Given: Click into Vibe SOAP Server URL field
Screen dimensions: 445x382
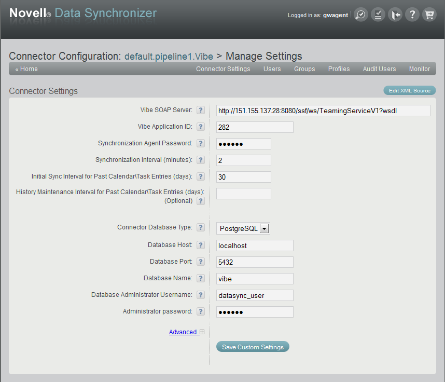Looking at the screenshot, I should [323, 111].
